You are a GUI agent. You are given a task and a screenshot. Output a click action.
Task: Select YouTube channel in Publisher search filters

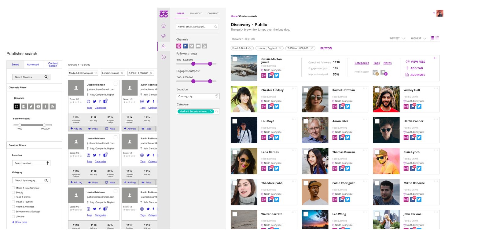(x=38, y=106)
